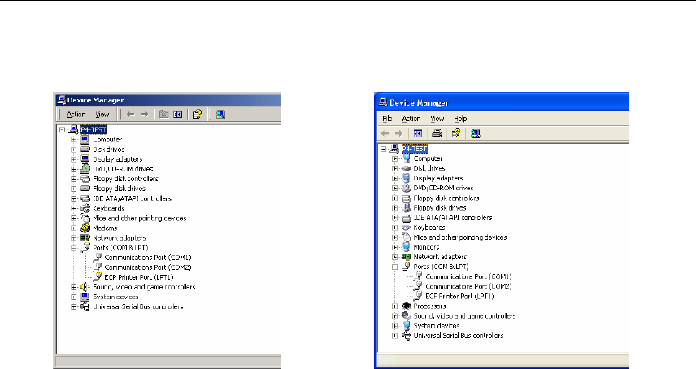The height and width of the screenshot is (369, 696).
Task: Click the Scan for hardware changes icon in the left window
Action: click(221, 115)
